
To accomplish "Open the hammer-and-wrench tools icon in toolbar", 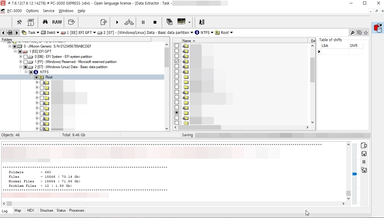I will (19, 22).
